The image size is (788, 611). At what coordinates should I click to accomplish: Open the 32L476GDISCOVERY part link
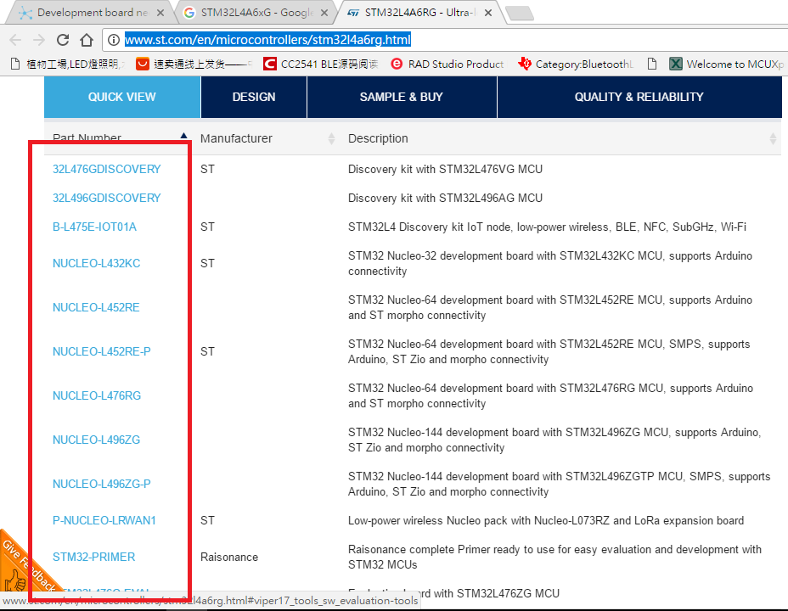(x=106, y=169)
